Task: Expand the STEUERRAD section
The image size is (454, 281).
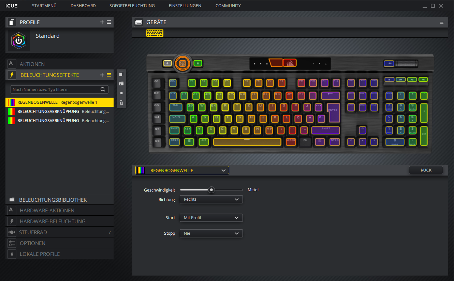Action: [x=59, y=232]
